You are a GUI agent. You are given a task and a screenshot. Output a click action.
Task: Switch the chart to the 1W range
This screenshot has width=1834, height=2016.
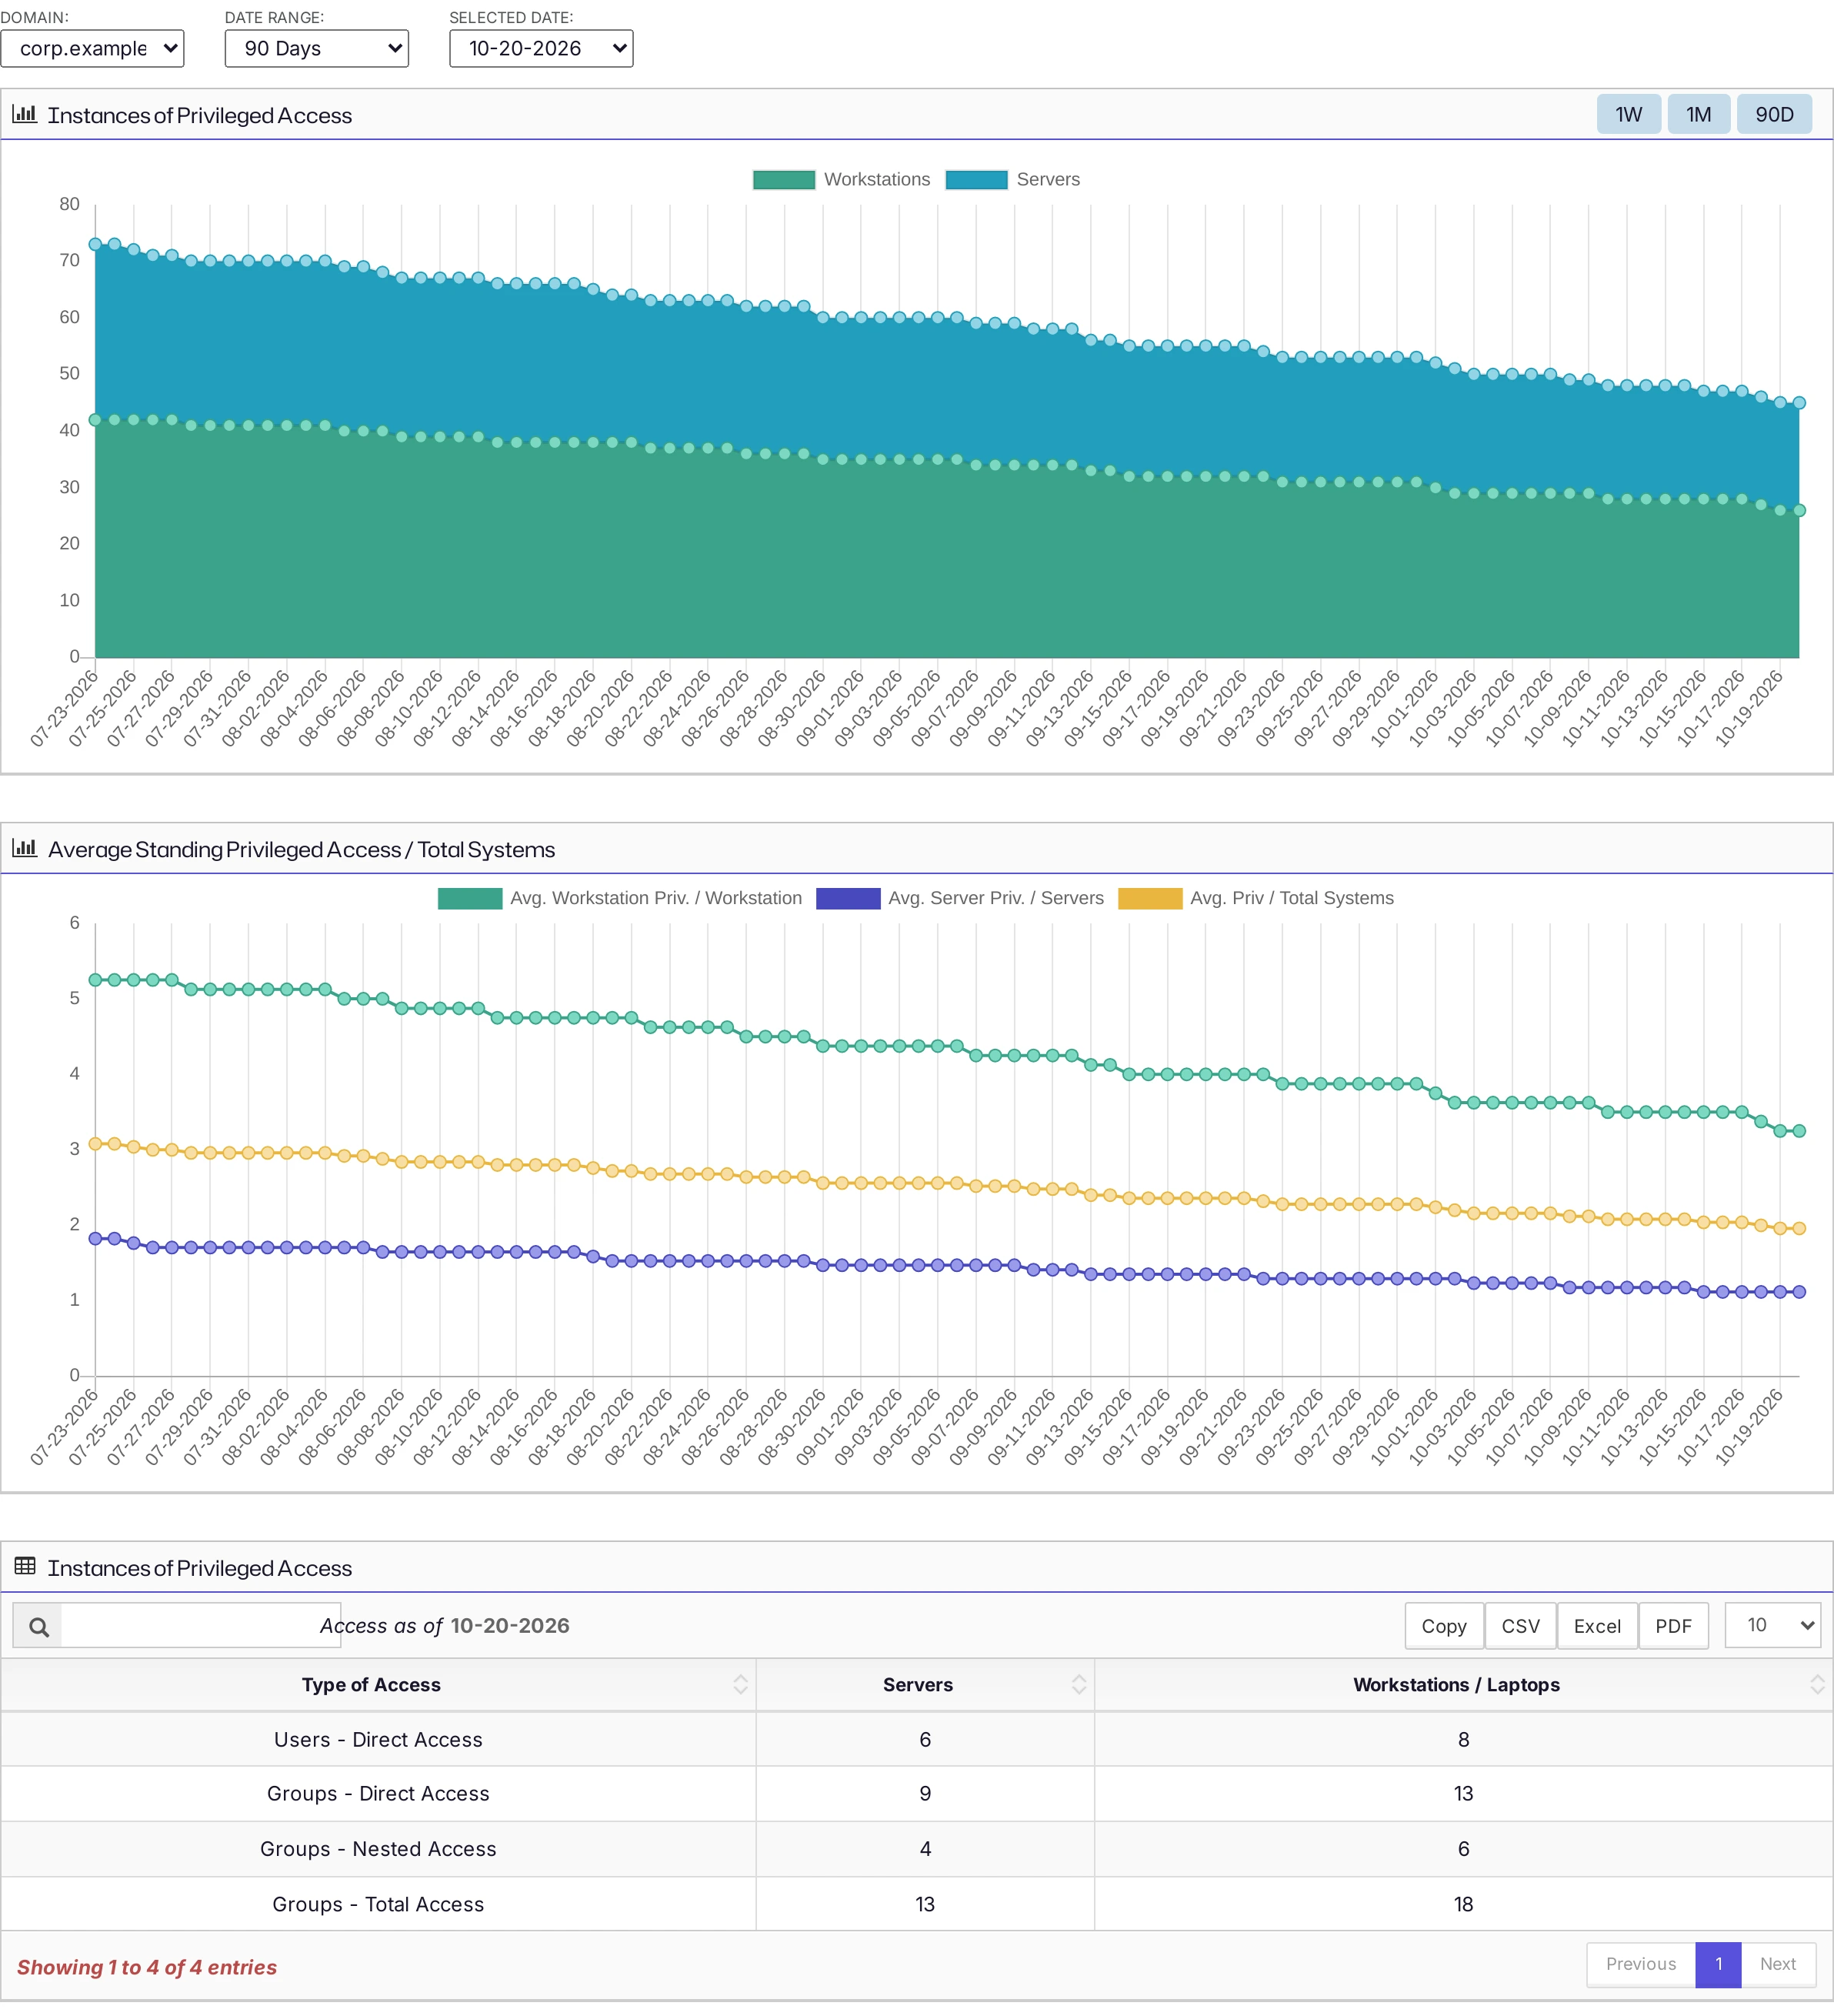[1628, 115]
